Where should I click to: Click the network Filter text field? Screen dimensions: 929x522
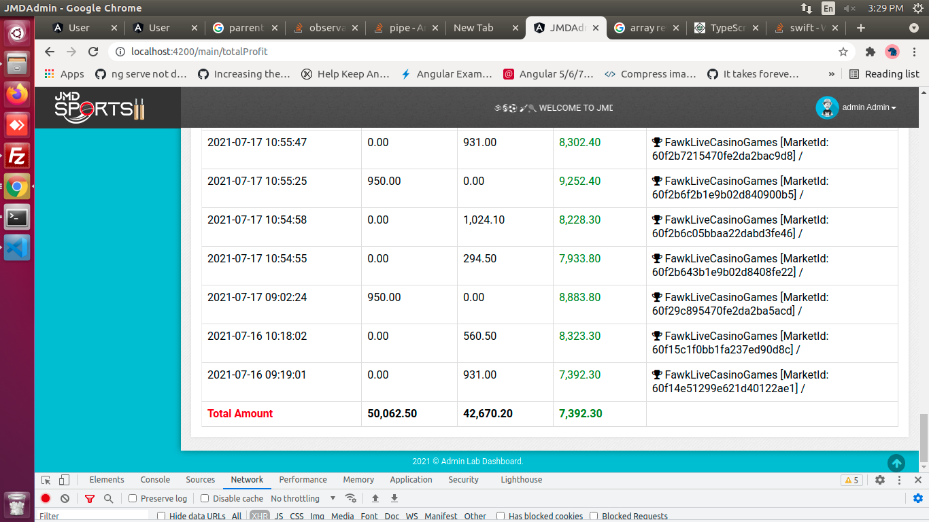point(92,516)
